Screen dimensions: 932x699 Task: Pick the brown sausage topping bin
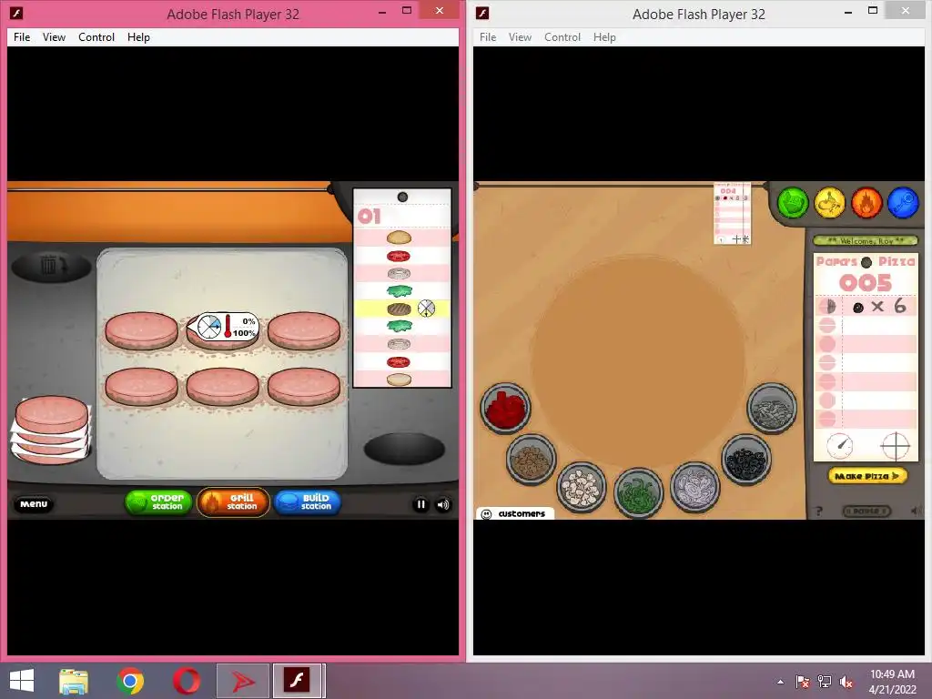[532, 460]
